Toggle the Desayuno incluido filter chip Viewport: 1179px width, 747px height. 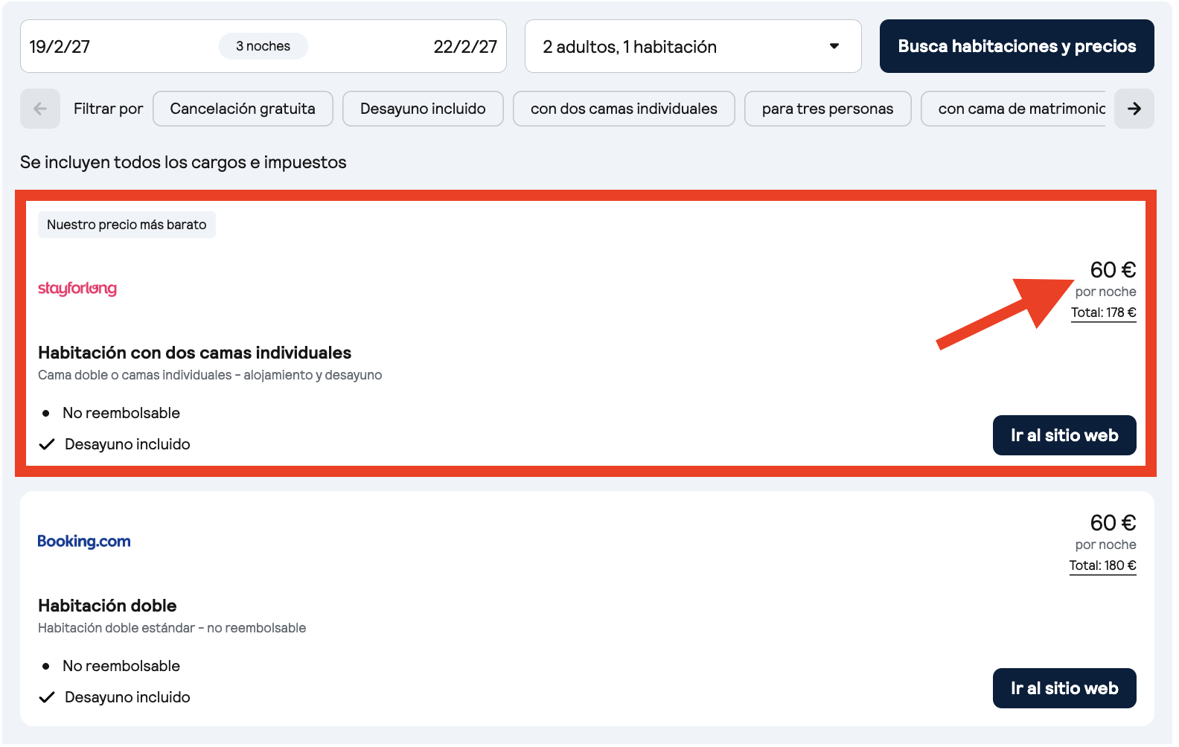click(423, 109)
